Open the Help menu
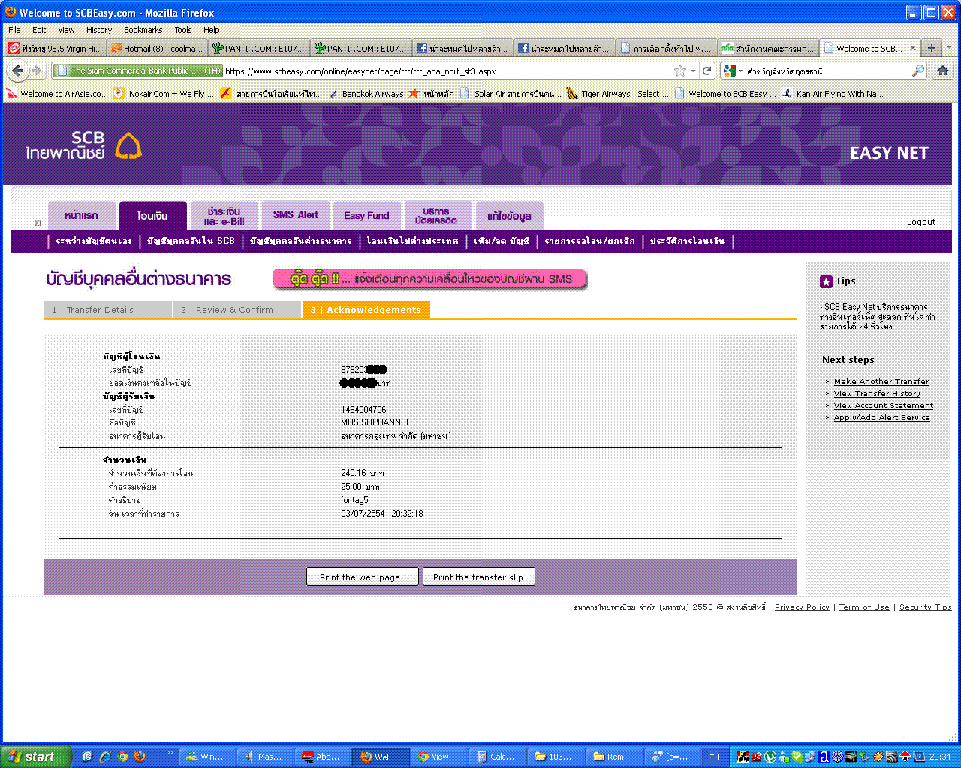This screenshot has height=768, width=961. 212,30
